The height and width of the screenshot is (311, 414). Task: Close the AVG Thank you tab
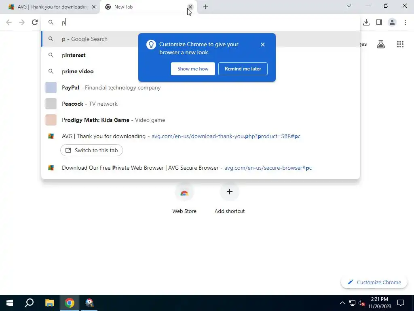point(94,7)
